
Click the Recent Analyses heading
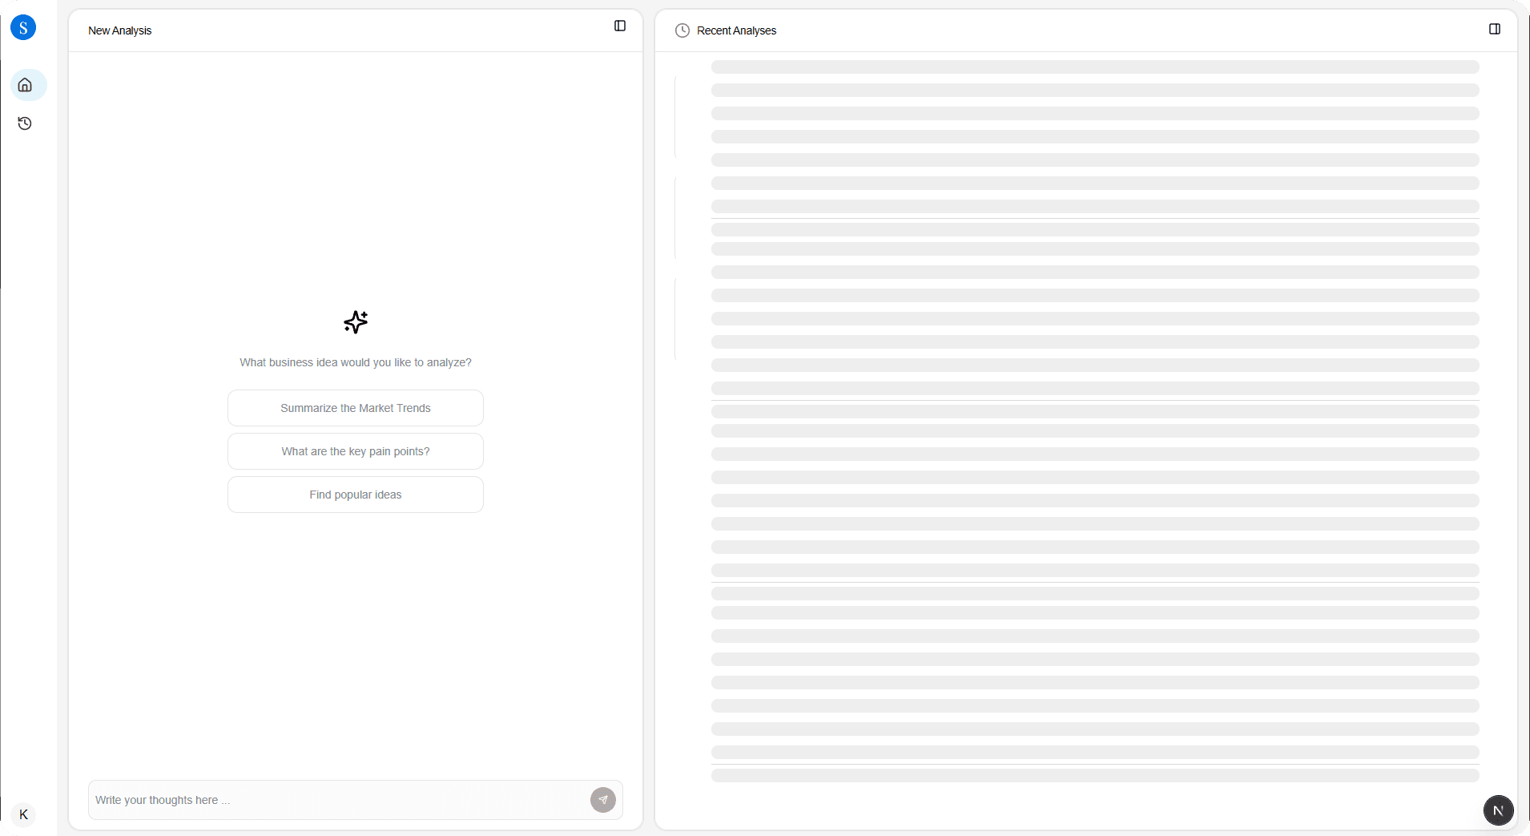(736, 30)
